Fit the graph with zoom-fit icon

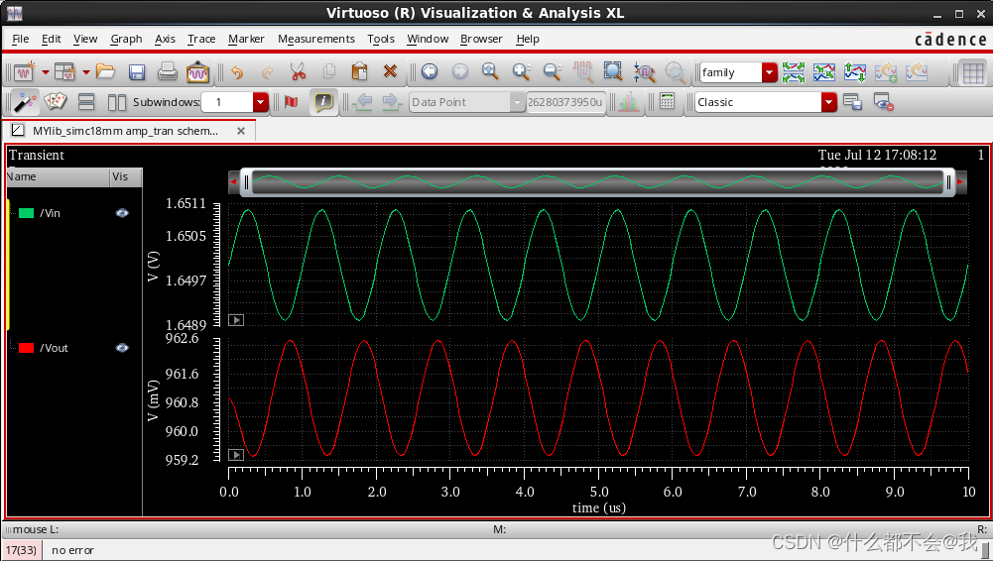pos(613,71)
